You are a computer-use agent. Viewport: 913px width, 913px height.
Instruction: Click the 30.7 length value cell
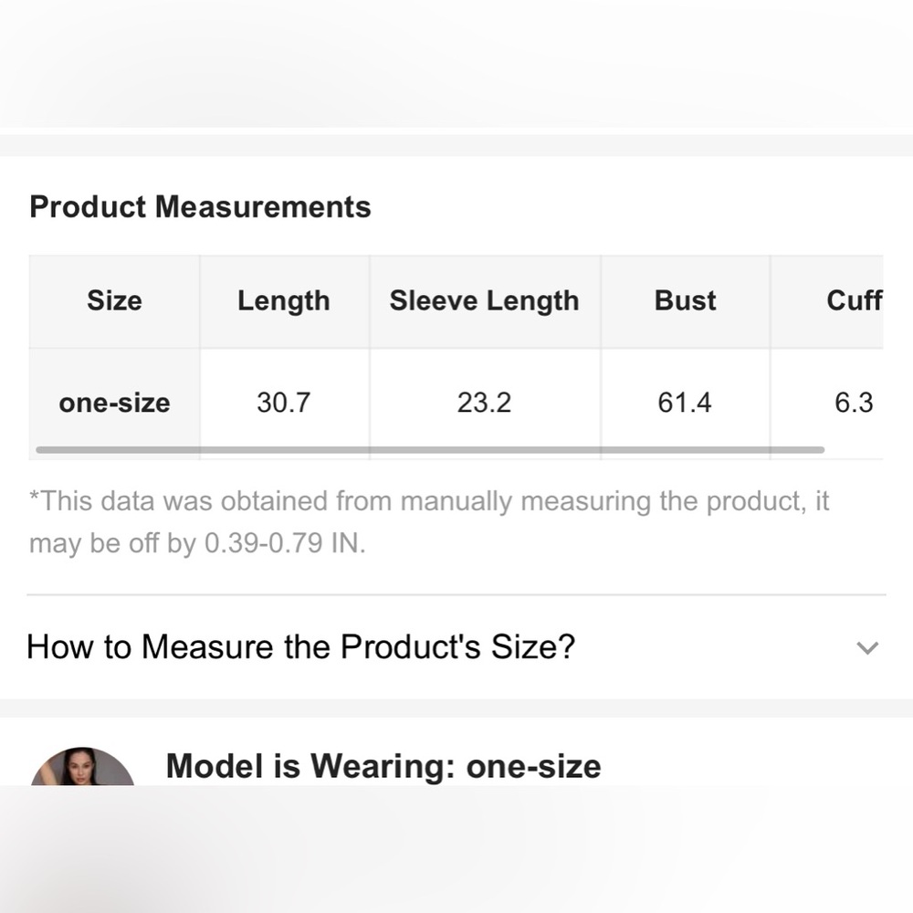284,403
